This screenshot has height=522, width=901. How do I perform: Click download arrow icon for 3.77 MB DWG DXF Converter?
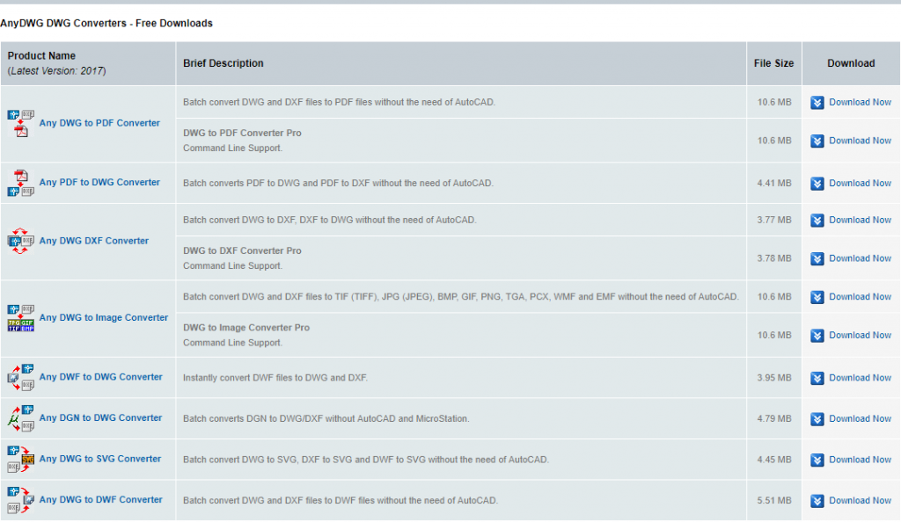(x=817, y=221)
